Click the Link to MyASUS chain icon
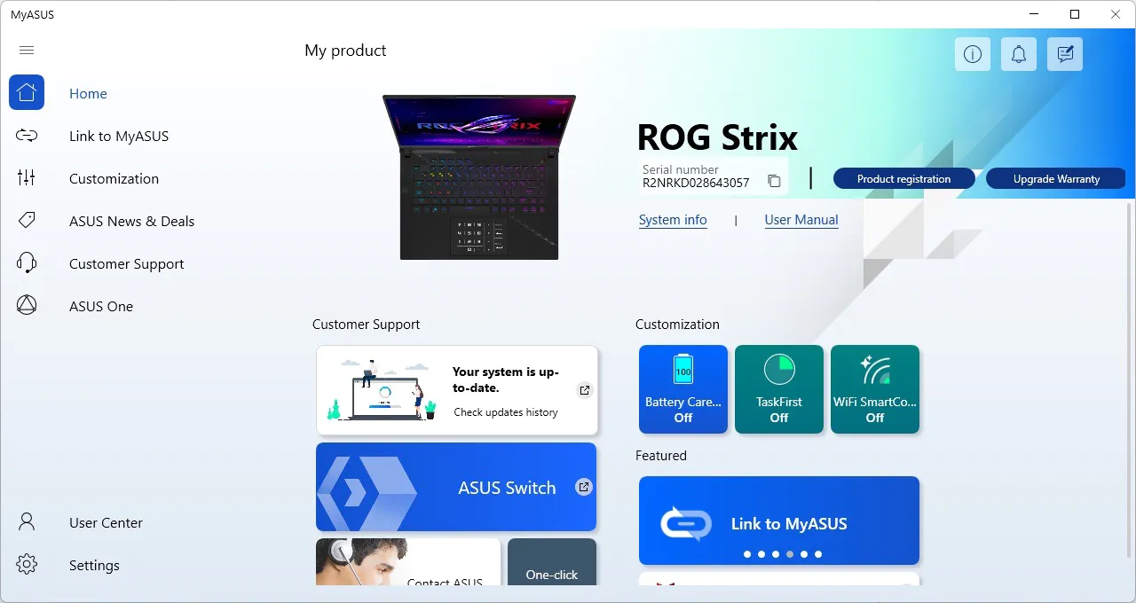Viewport: 1136px width, 603px height. pos(27,136)
